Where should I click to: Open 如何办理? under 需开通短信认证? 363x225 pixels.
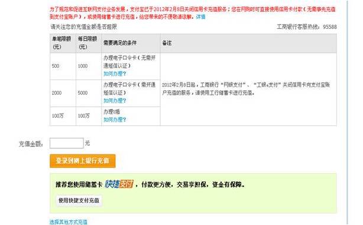[115, 101]
